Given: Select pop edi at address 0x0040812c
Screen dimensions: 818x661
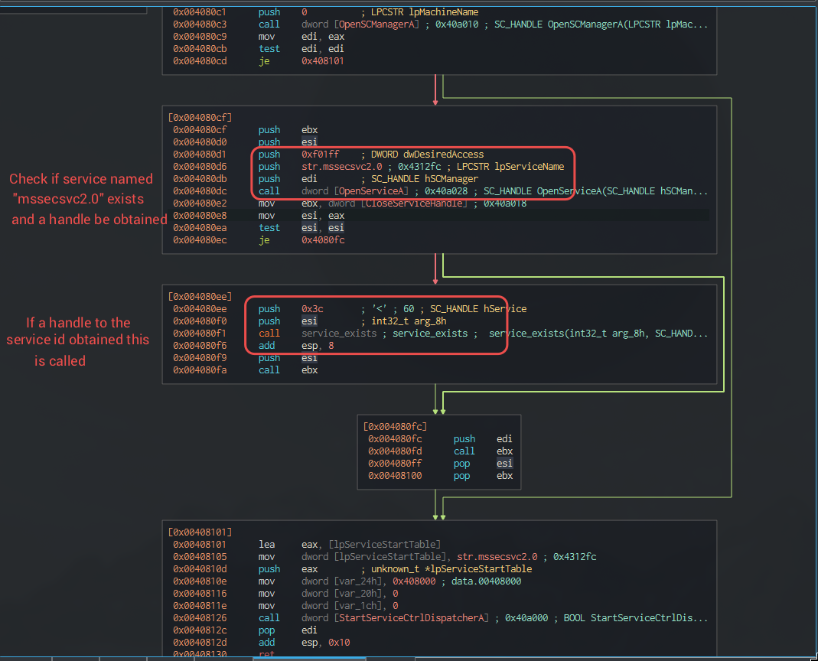Looking at the screenshot, I should tap(245, 630).
